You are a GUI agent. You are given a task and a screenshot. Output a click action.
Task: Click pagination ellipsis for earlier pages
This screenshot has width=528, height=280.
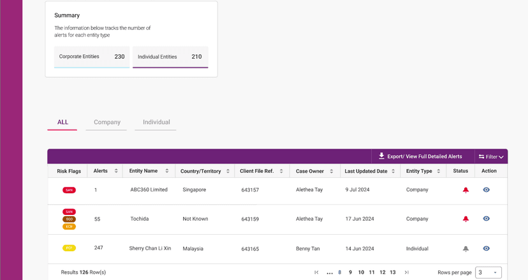[x=330, y=273]
